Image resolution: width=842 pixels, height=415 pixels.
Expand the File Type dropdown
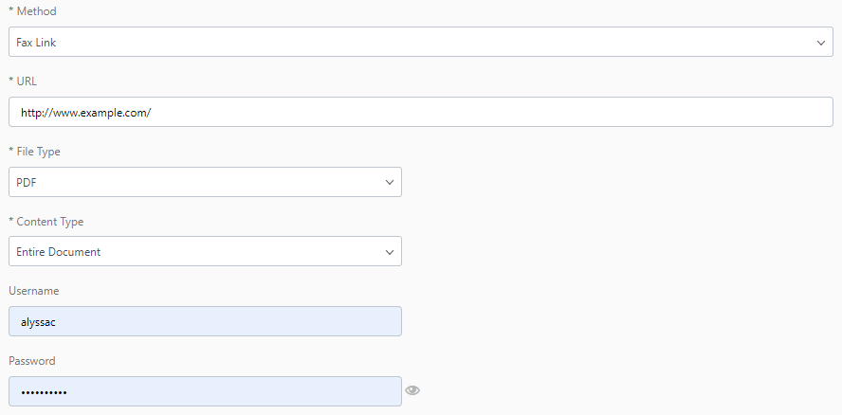[x=204, y=182]
